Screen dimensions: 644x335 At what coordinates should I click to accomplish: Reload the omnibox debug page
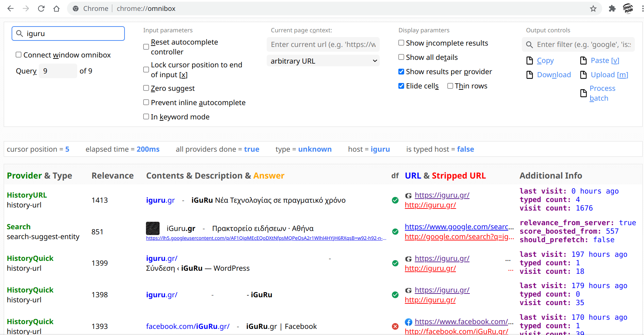[x=41, y=9]
